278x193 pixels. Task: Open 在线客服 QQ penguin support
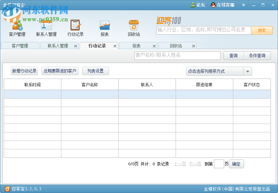222,5
